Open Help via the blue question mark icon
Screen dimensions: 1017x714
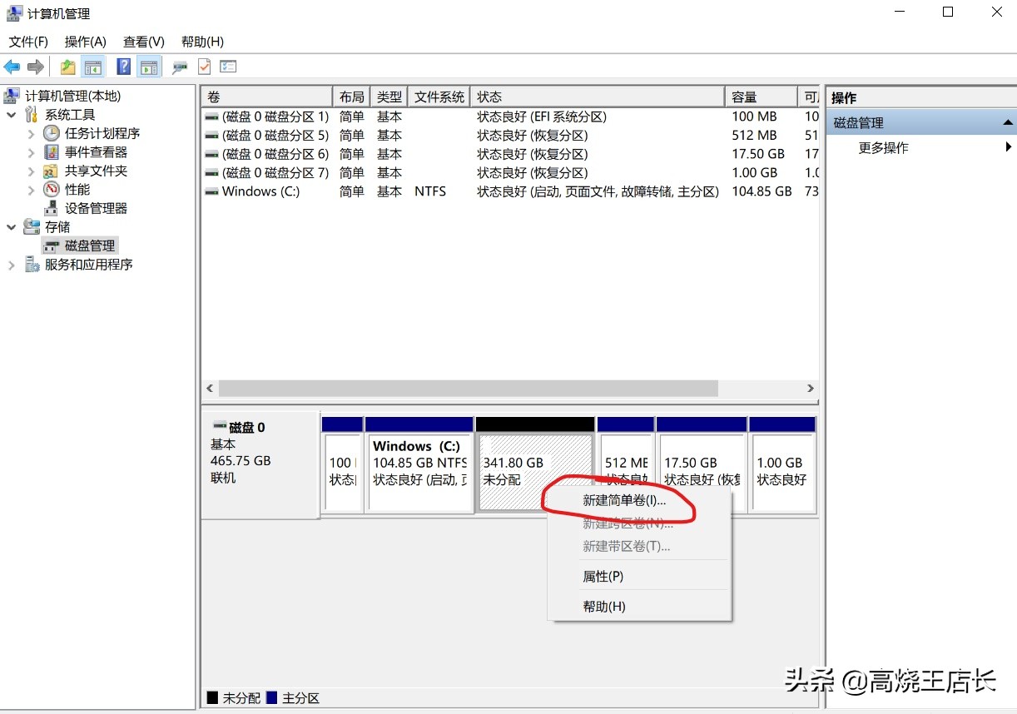click(x=124, y=67)
